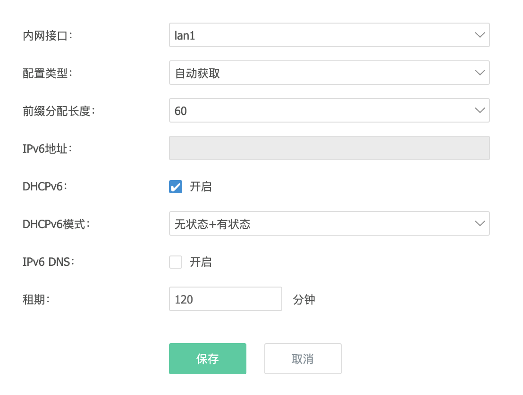523x395 pixels.
Task: Open the 配置类型 dropdown showing 自动获取
Action: click(x=329, y=73)
